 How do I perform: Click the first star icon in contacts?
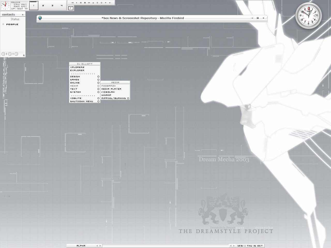3,54
